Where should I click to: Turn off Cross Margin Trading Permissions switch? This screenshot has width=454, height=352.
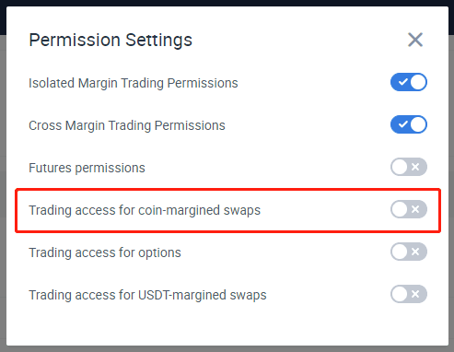(409, 124)
